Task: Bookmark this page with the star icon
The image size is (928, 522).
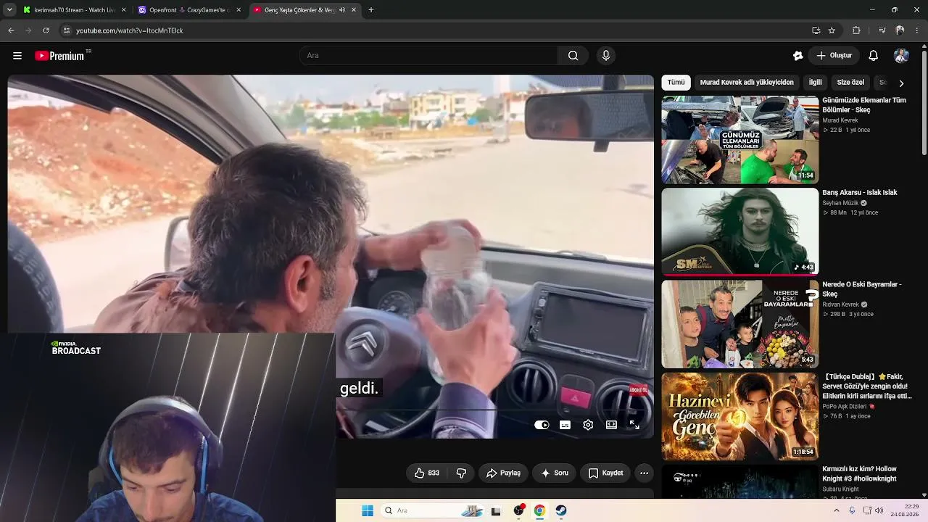Action: [832, 30]
